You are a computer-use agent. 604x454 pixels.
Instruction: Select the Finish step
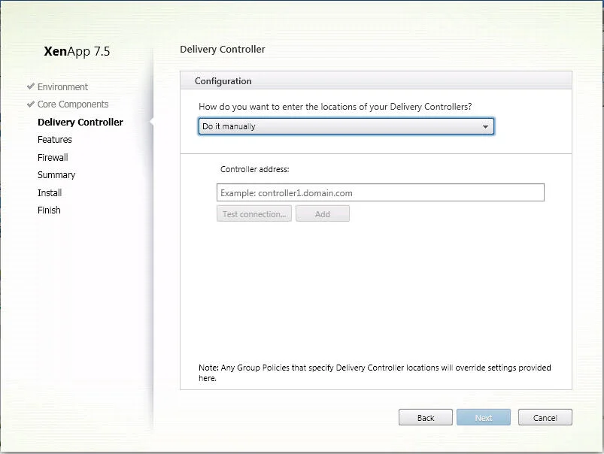49,210
